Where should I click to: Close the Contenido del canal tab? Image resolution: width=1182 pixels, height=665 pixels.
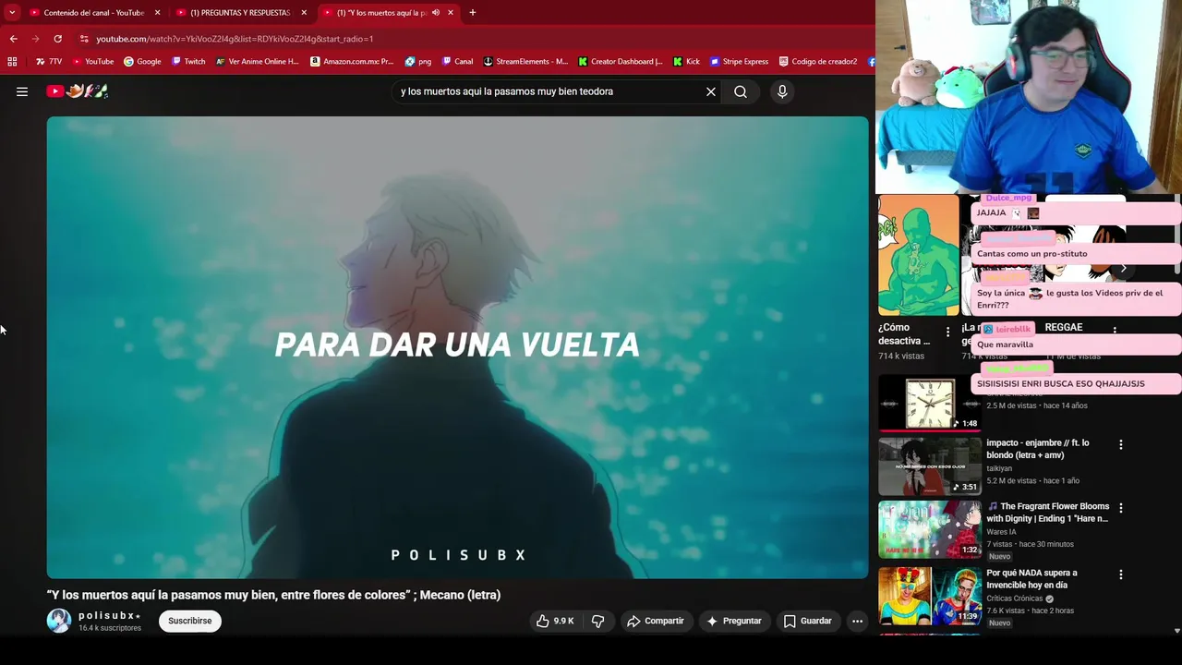157,13
